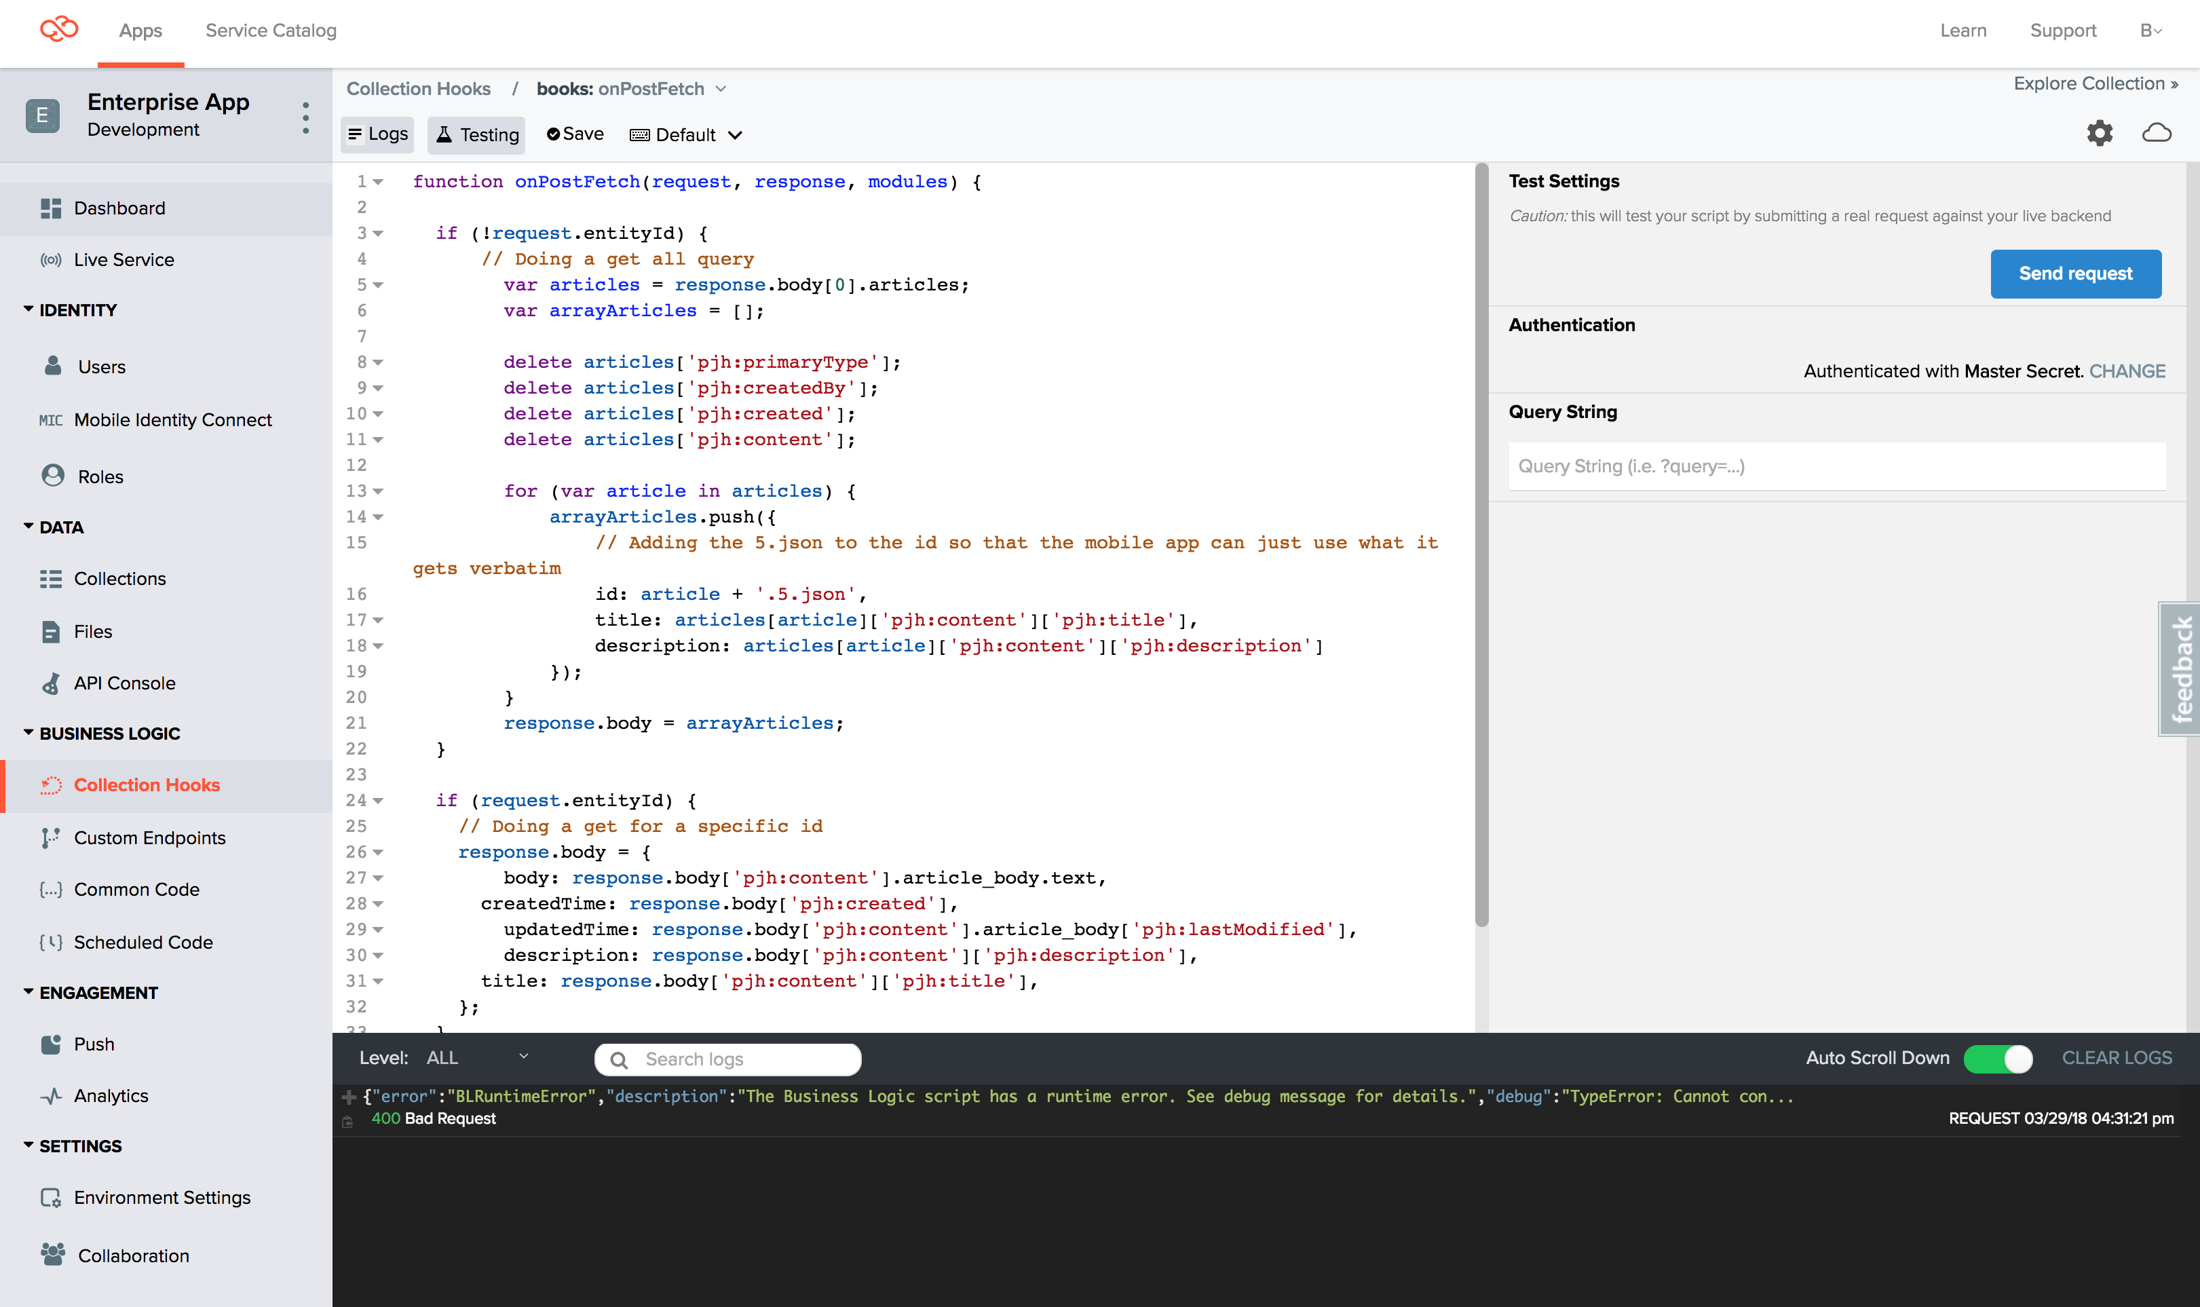Switch to Service Catalog tab
This screenshot has width=2200, height=1307.
[x=270, y=31]
